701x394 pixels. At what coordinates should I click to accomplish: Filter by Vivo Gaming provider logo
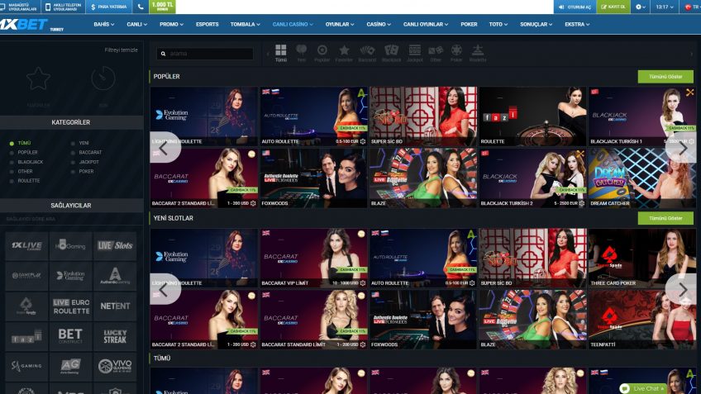point(115,366)
